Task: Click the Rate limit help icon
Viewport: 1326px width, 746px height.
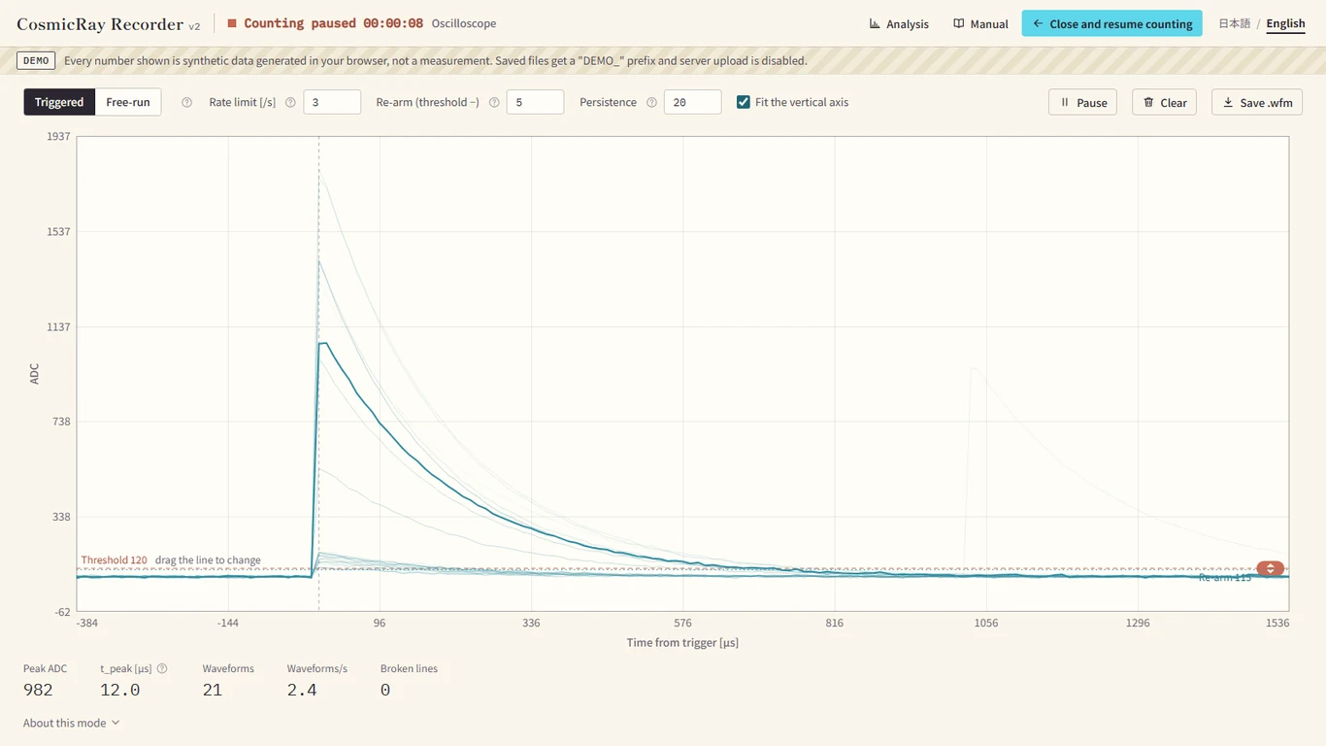Action: point(290,102)
